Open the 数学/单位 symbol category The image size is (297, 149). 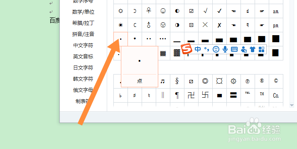click(83, 12)
